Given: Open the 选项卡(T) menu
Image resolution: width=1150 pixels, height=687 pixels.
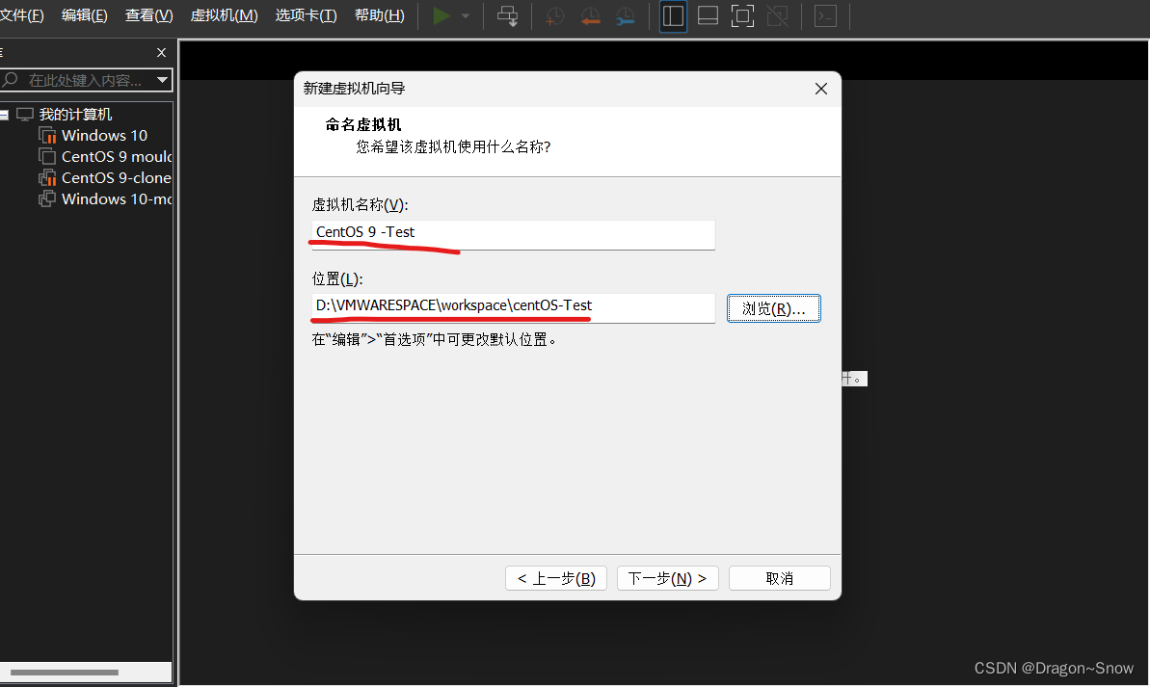Looking at the screenshot, I should pyautogui.click(x=306, y=15).
